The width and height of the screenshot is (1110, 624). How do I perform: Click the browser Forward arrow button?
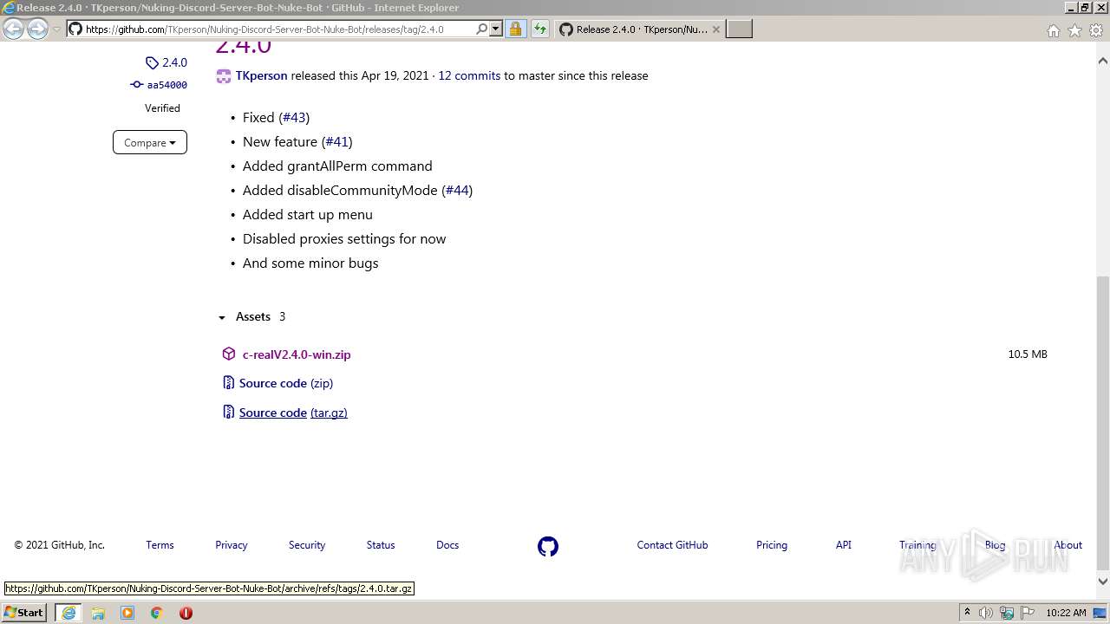(37, 29)
